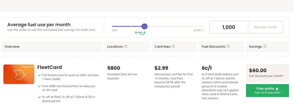294x110 pixels.
Task: Click the Savings help question-mark icon
Action: pos(265,46)
